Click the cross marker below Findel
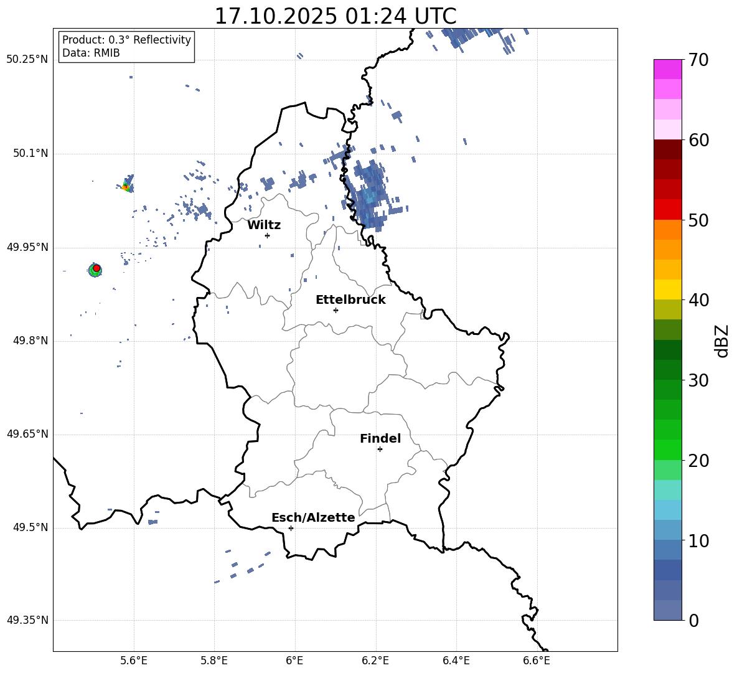 pyautogui.click(x=380, y=449)
